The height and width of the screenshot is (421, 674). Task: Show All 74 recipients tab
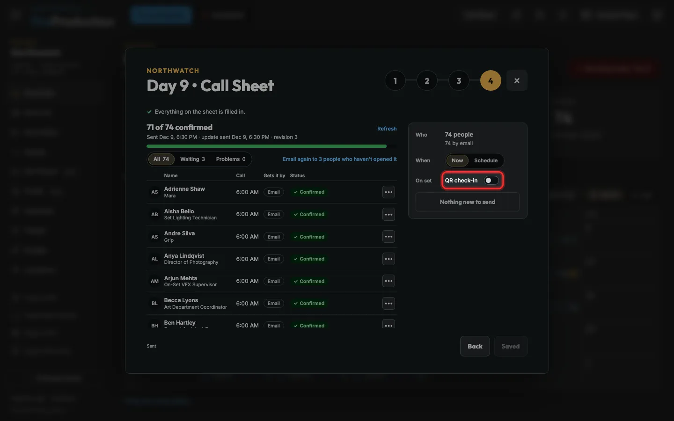click(161, 160)
